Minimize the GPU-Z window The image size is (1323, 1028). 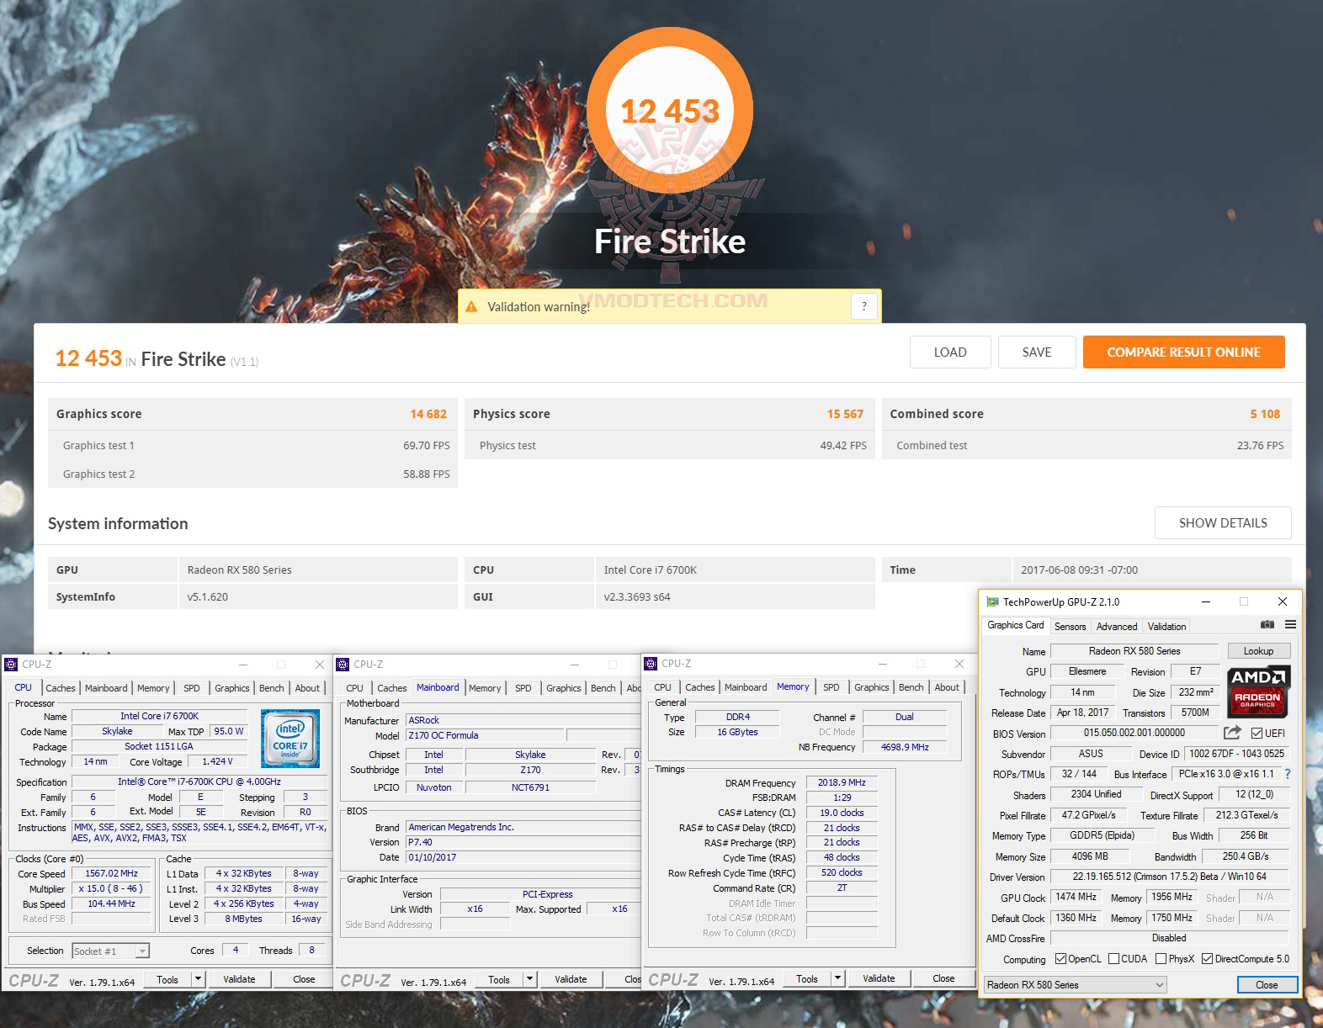tap(1206, 601)
